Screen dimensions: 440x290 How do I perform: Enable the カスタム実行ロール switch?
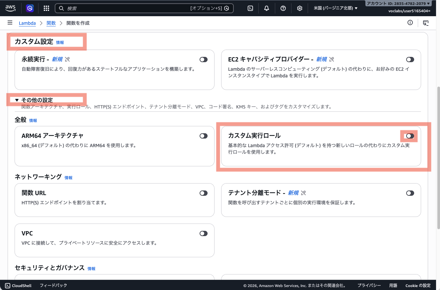(410, 136)
